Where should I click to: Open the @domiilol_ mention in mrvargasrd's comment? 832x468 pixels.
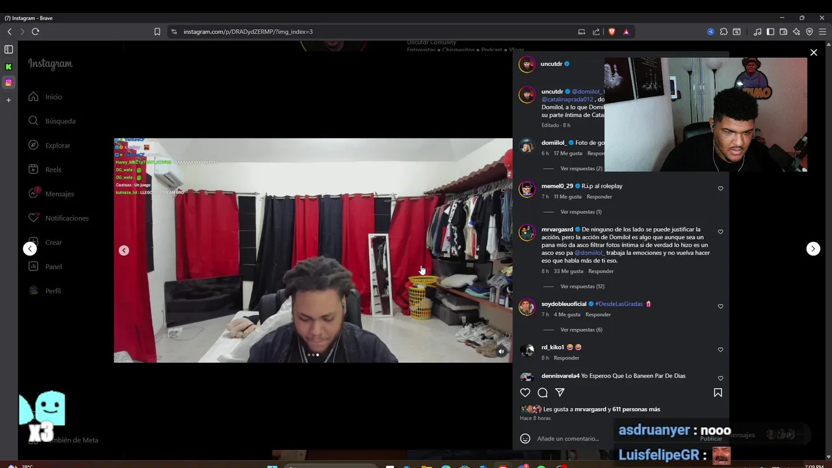point(590,253)
